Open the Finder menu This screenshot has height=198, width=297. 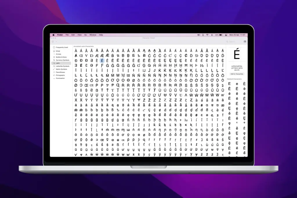tap(60, 35)
